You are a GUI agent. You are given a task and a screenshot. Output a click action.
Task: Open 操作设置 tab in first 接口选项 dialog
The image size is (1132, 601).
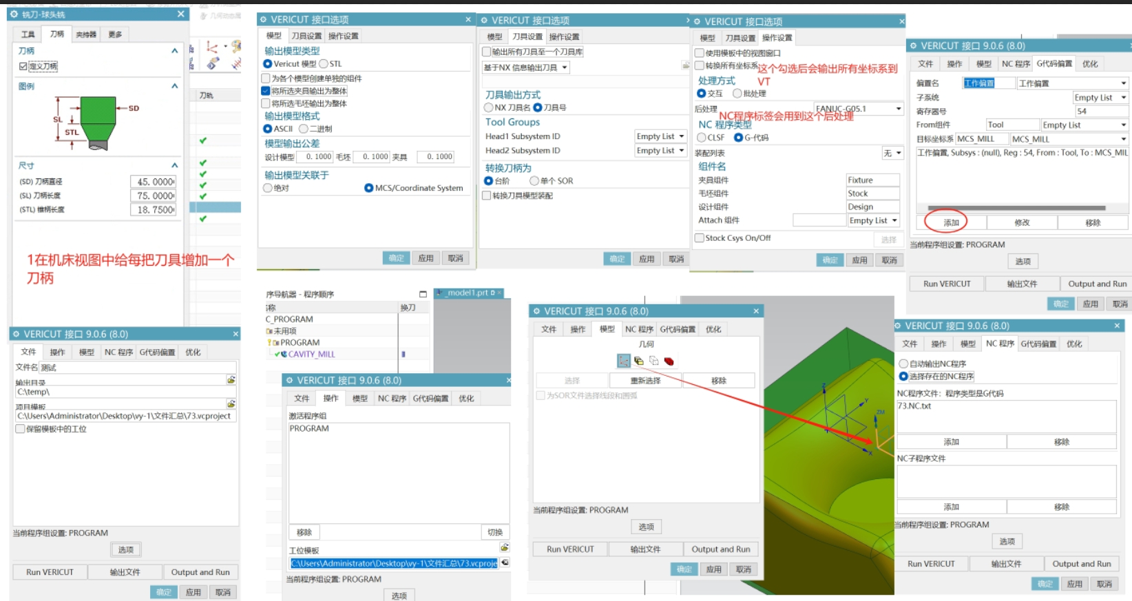pos(343,36)
